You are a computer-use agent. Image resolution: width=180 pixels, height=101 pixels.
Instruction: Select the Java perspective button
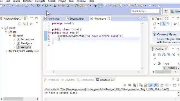pos(175,11)
